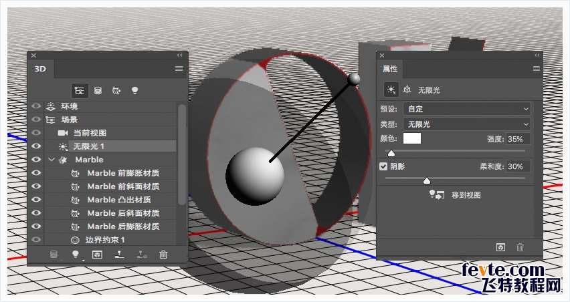
Task: Select the Marble 凸出材质 row
Action: point(110,200)
